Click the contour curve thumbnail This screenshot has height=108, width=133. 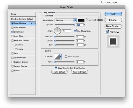[x=57, y=57]
